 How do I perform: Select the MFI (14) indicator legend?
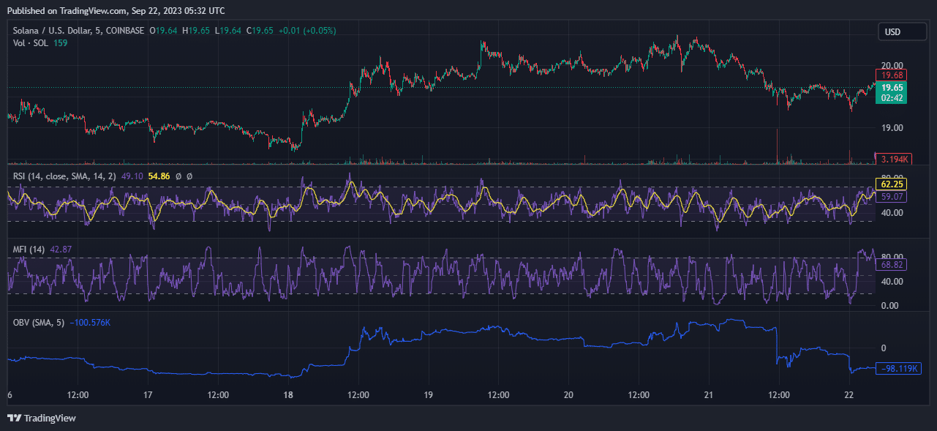click(29, 250)
